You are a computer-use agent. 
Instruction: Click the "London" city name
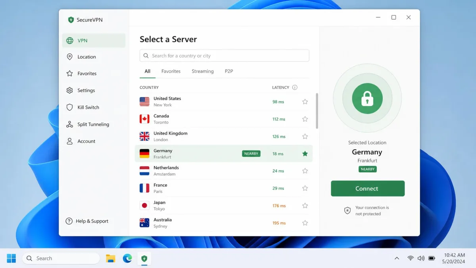(x=161, y=140)
